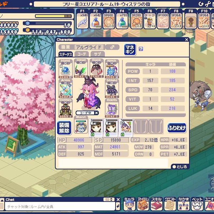
Task: Click the room title bar text
Action: pyautogui.click(x=106, y=4)
